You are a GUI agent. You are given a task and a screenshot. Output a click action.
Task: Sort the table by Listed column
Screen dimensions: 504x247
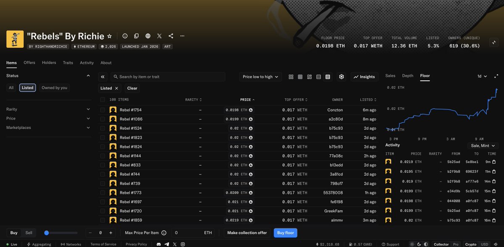(368, 100)
